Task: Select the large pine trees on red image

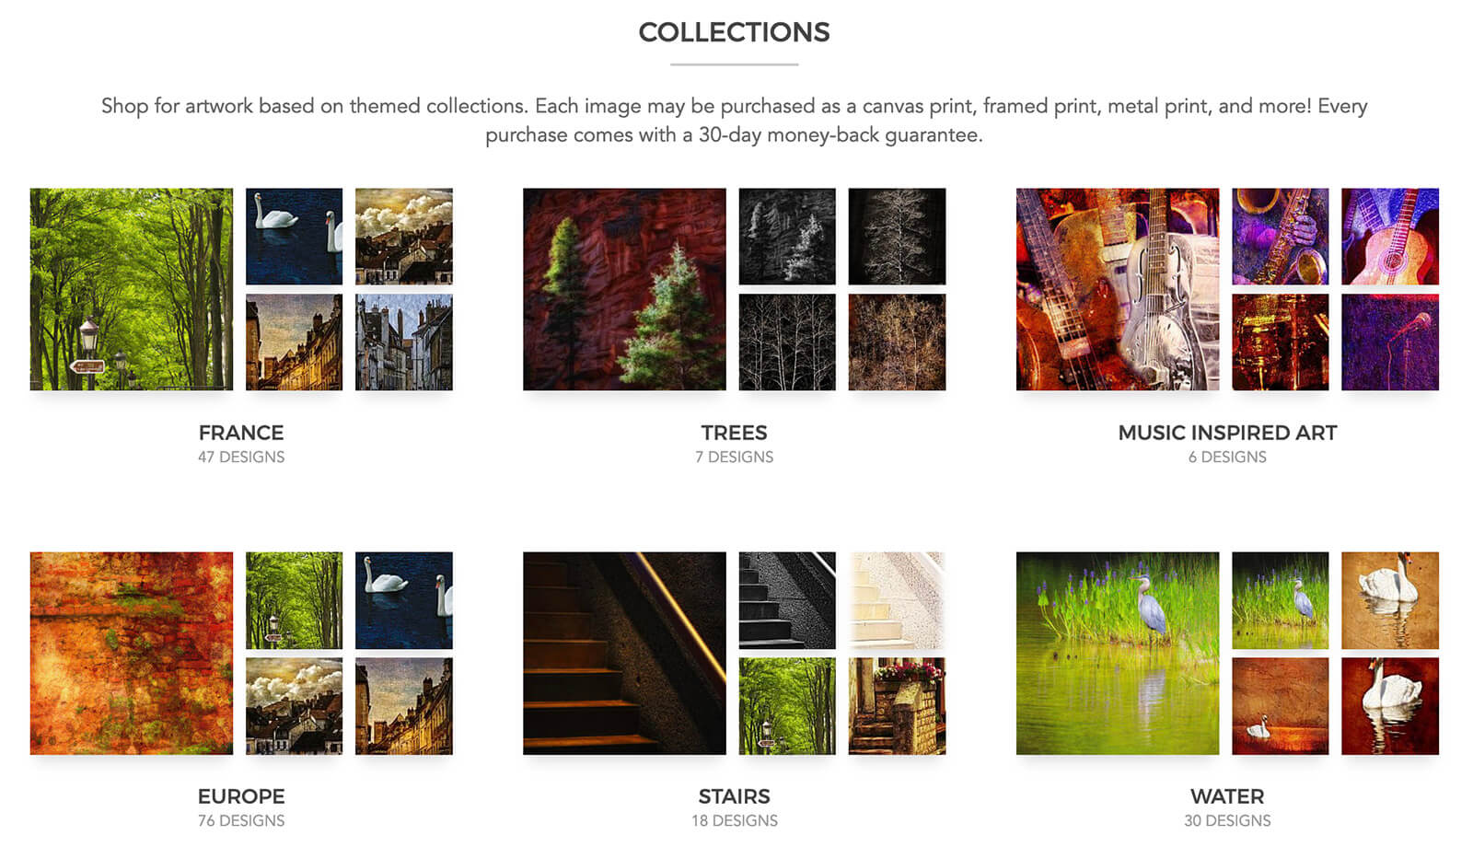Action: point(624,289)
